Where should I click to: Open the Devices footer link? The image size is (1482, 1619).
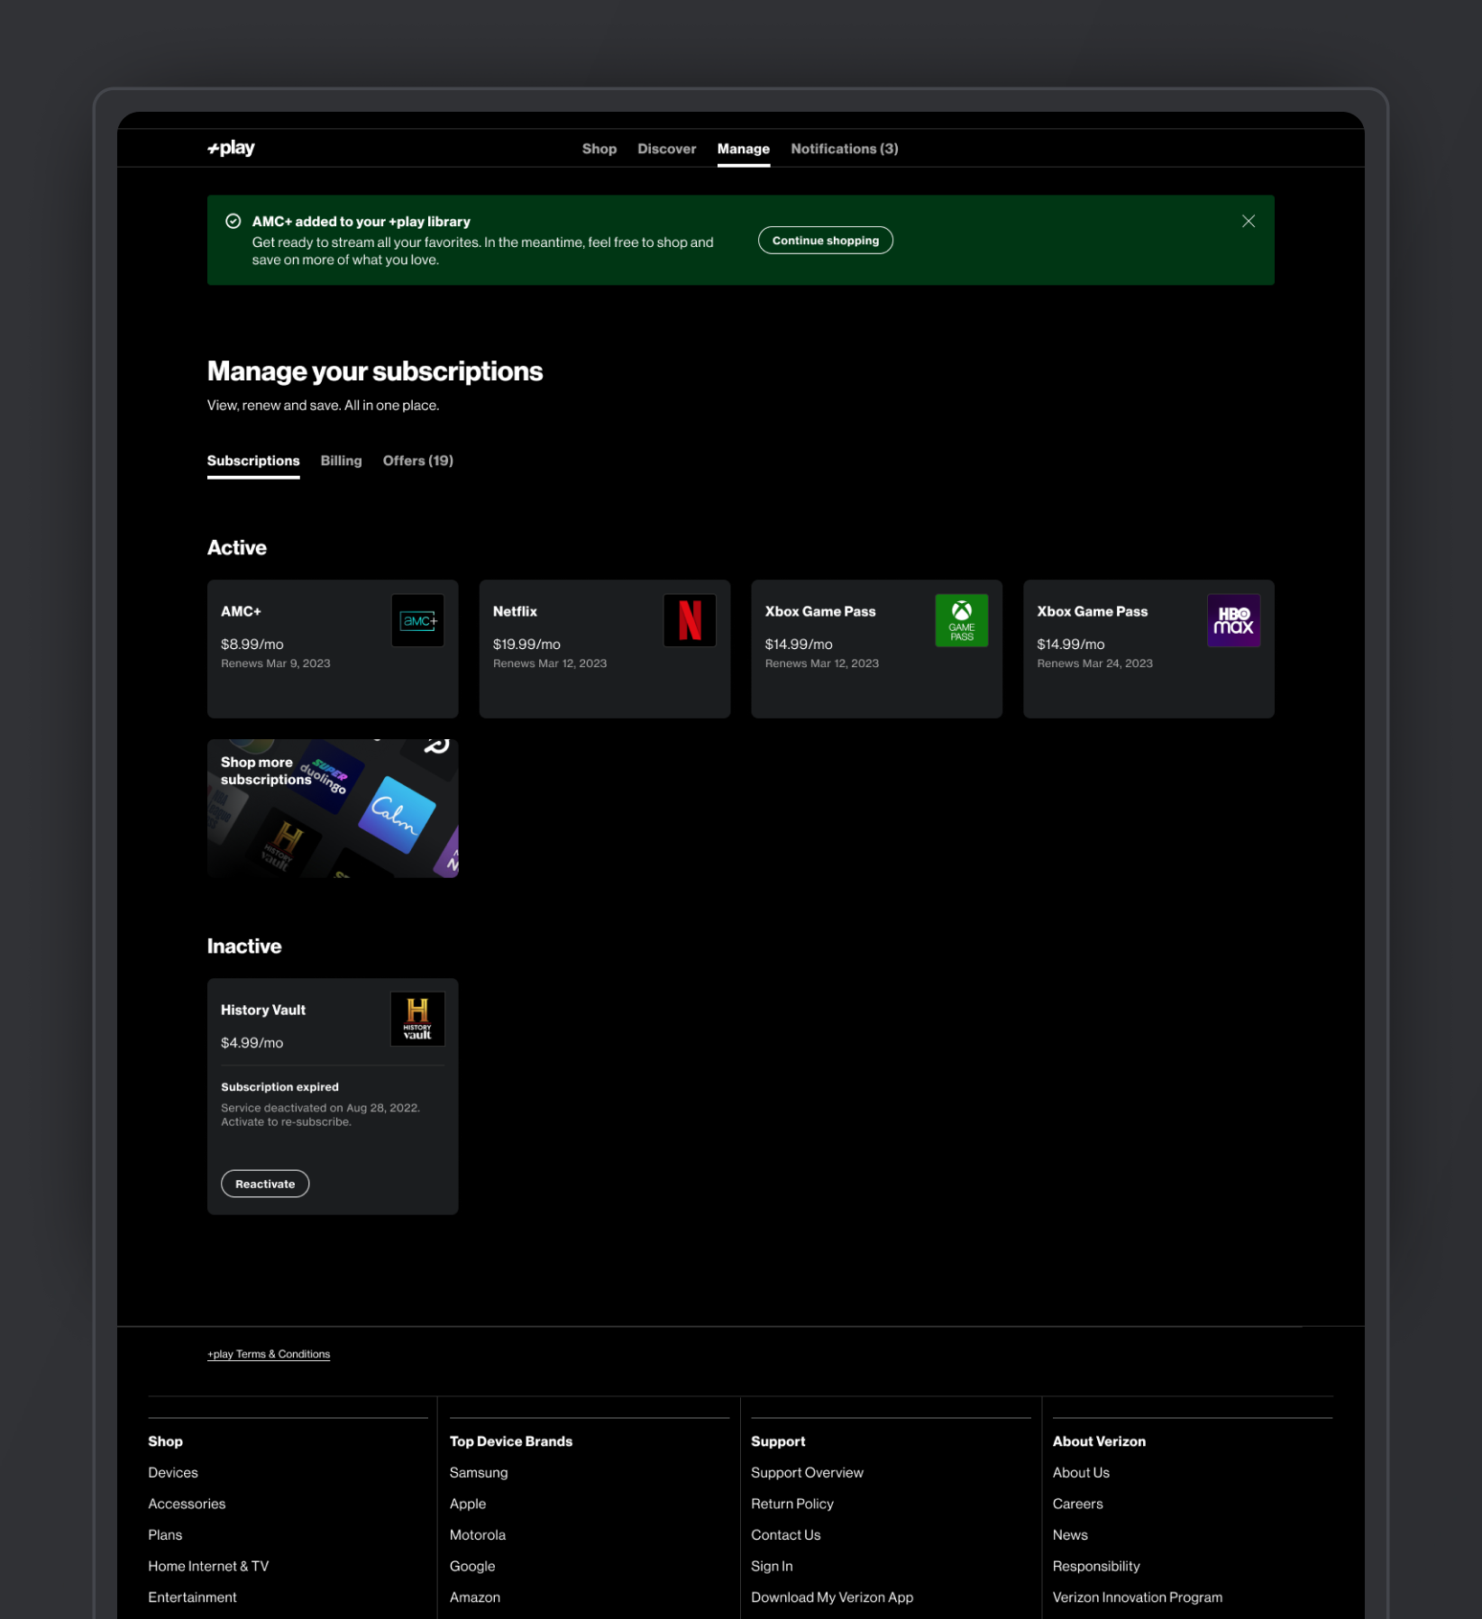pyautogui.click(x=173, y=1472)
